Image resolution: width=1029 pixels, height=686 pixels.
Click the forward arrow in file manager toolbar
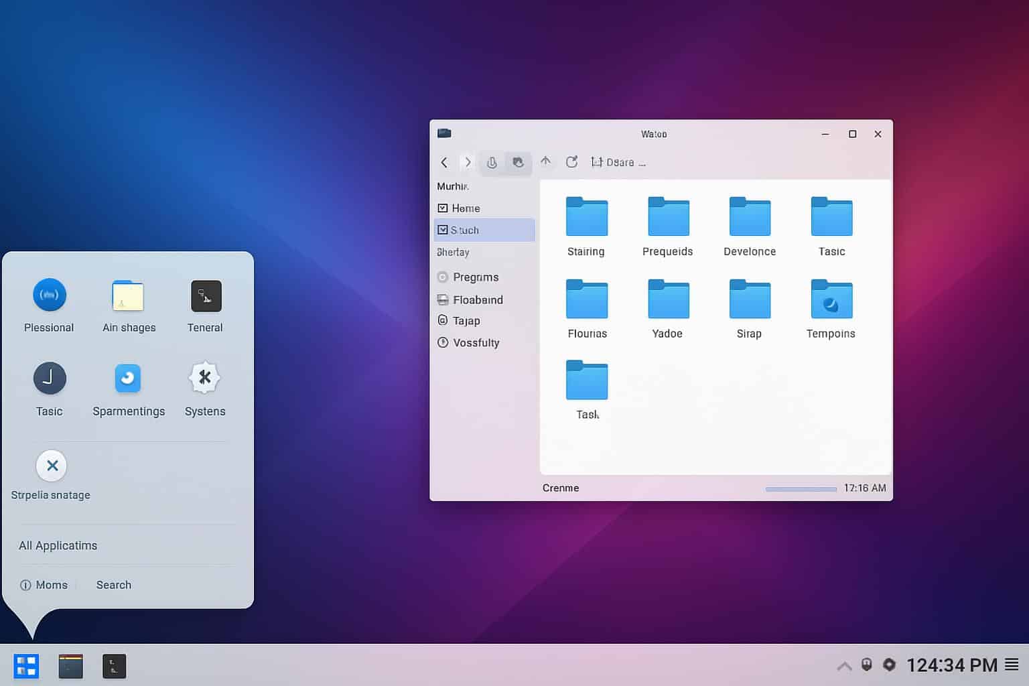tap(468, 162)
